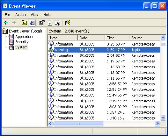Click the info icon of the 1:12:07 PM event
Viewport: 168px width, 136px height.
(x=51, y=72)
